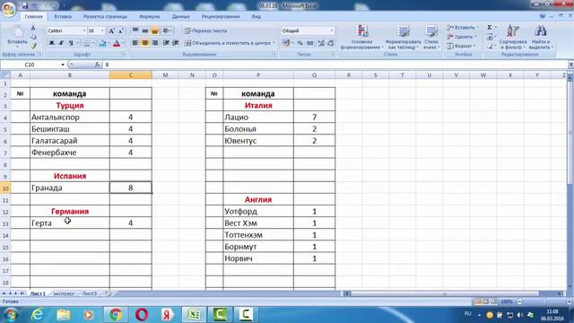Align text left in alignment group

click(135, 43)
